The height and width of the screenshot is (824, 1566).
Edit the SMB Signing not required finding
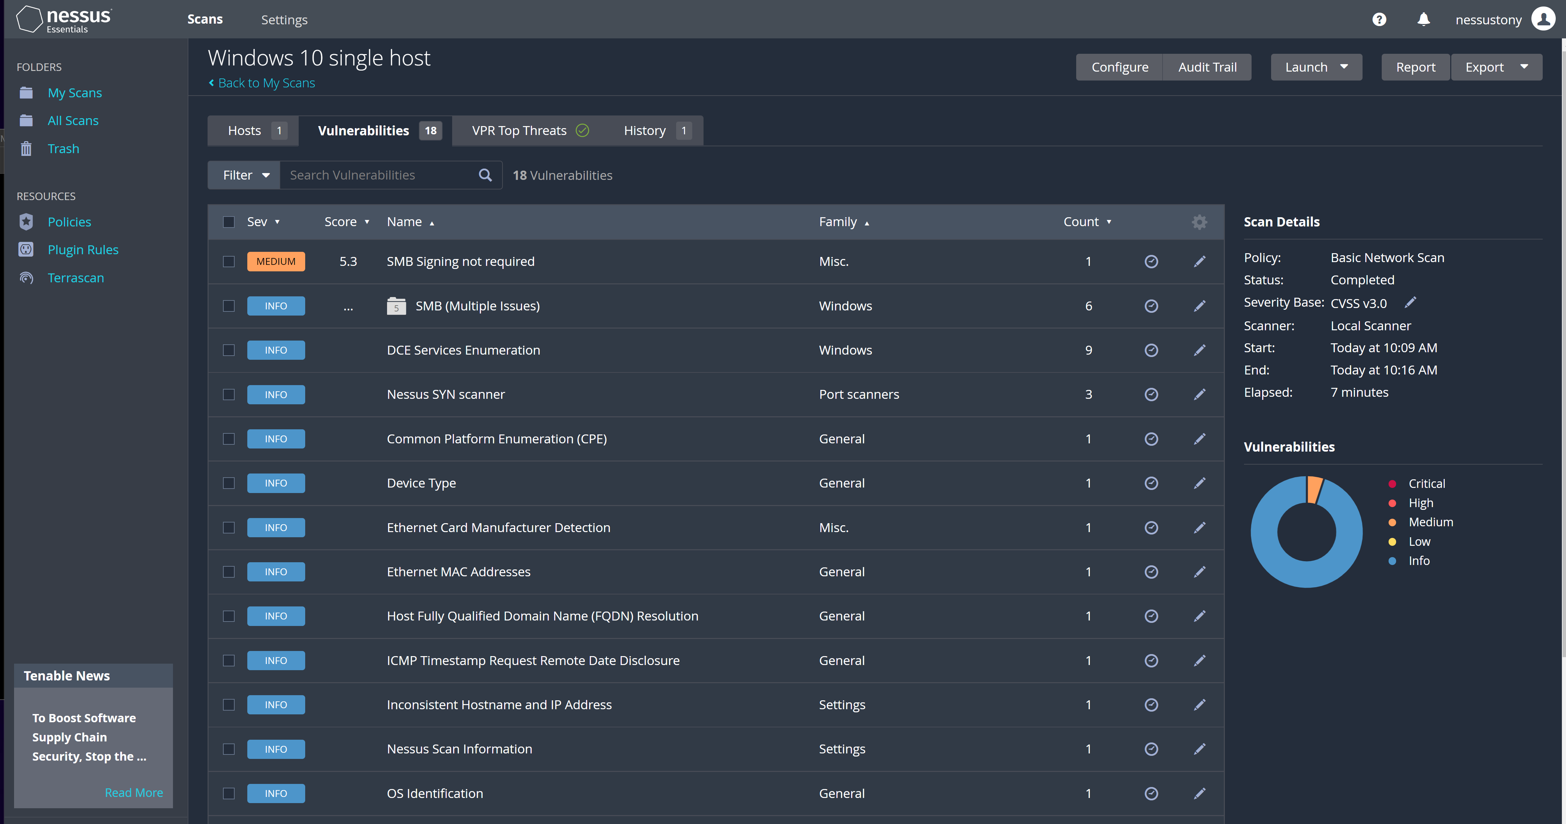point(1200,261)
